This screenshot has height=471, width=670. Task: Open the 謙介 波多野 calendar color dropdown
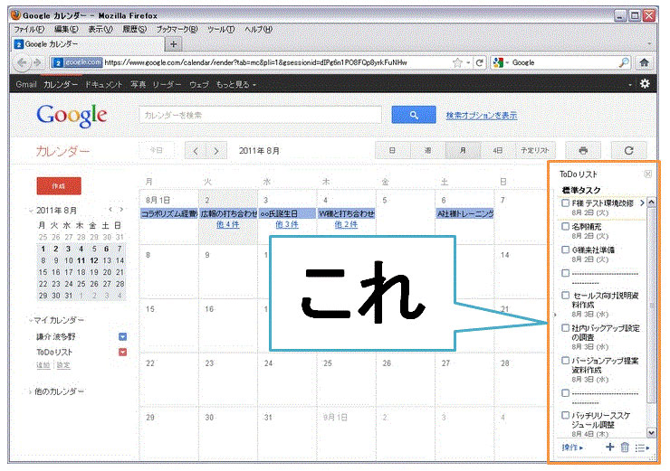122,336
